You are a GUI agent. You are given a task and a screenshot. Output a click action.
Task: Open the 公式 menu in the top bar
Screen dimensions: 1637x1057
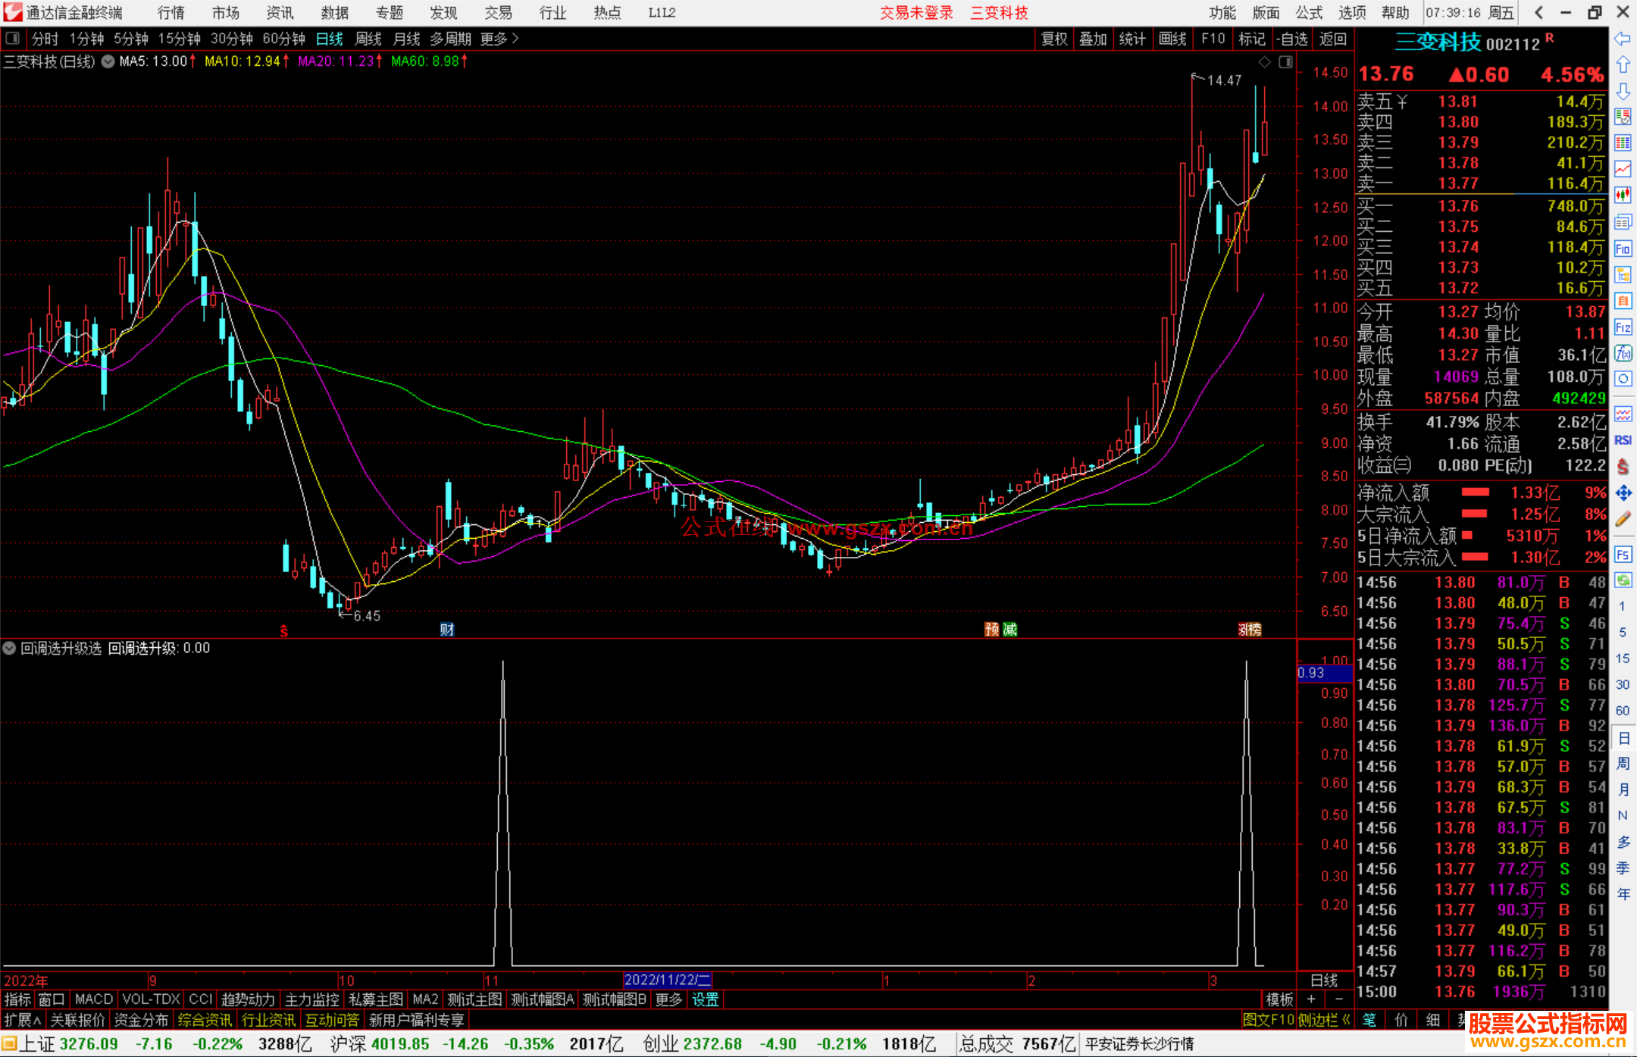tap(1308, 12)
